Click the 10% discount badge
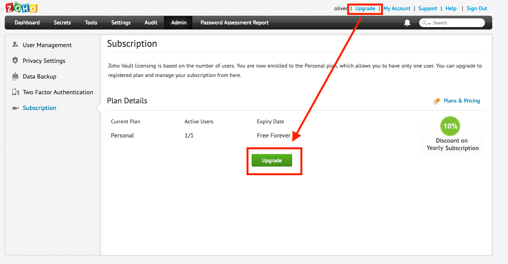The width and height of the screenshot is (508, 264). [450, 126]
